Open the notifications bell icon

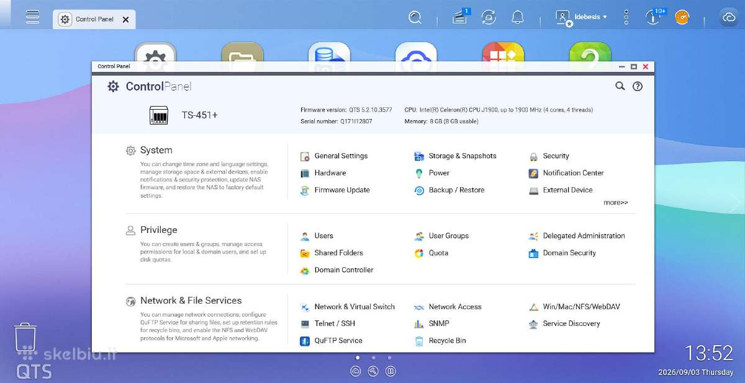coord(518,17)
